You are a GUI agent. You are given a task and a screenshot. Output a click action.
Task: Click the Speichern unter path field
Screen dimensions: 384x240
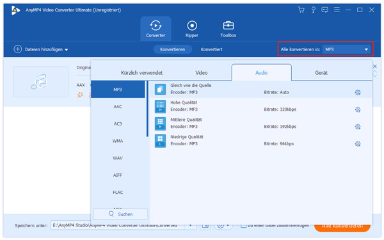point(118,225)
